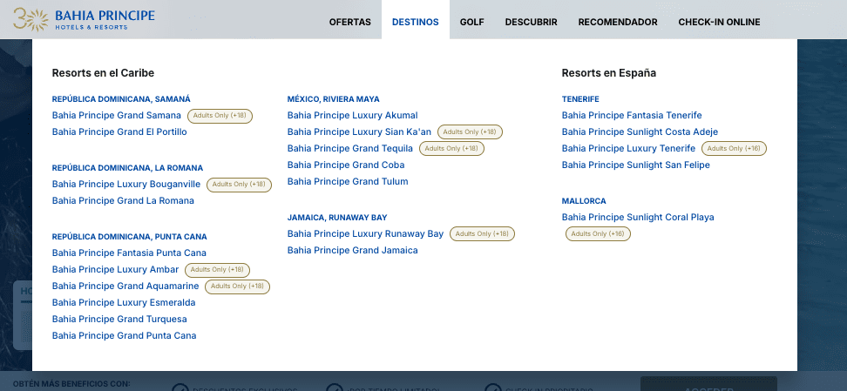Open the Golf menu item
Screen dimensions: 847x391
click(472, 22)
